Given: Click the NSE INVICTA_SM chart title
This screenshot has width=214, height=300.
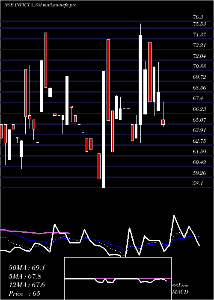Looking at the screenshot, I should point(40,5).
